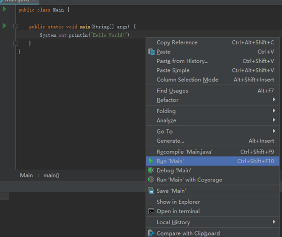Choose Copy Reference from context menu

click(x=213, y=42)
